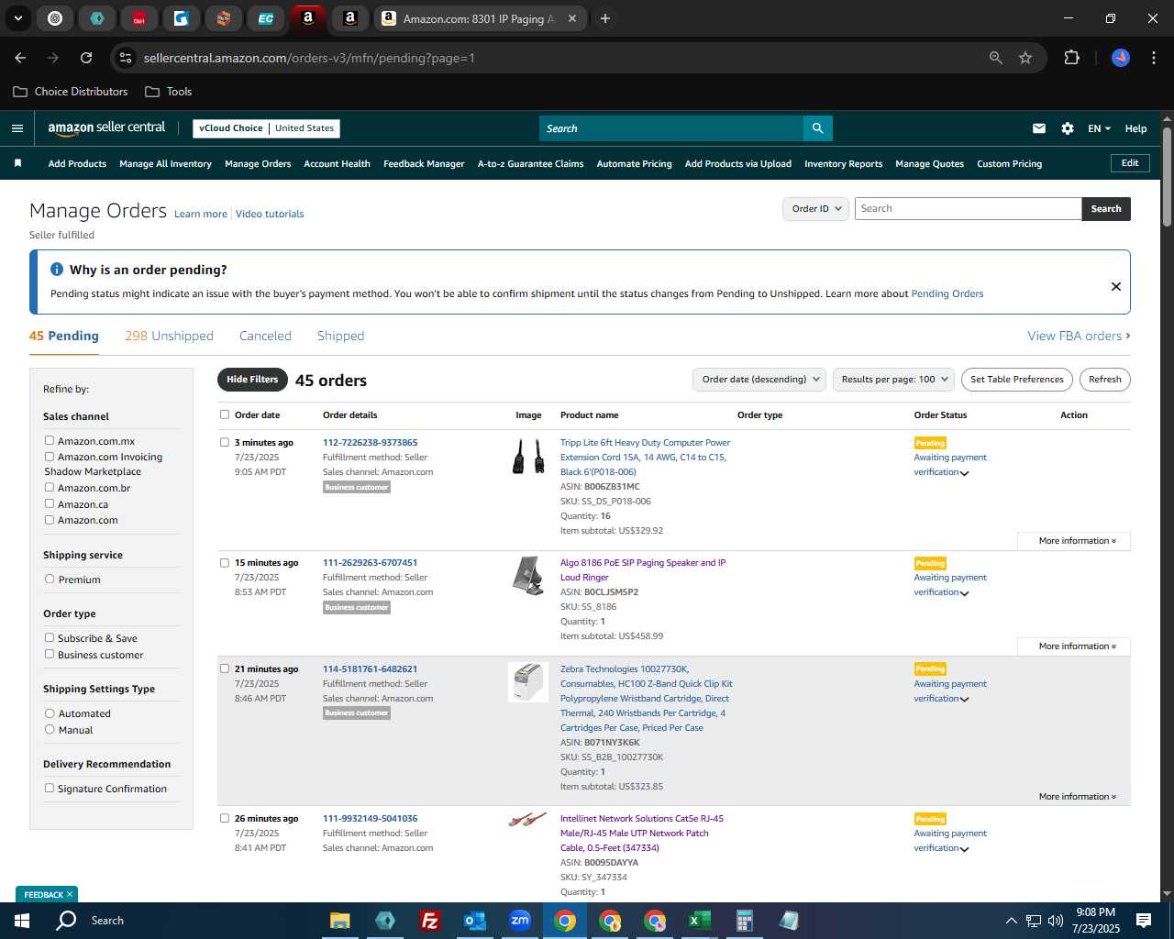This screenshot has height=939, width=1174.
Task: Open the Windows notification center icon
Action: pyautogui.click(x=1144, y=921)
